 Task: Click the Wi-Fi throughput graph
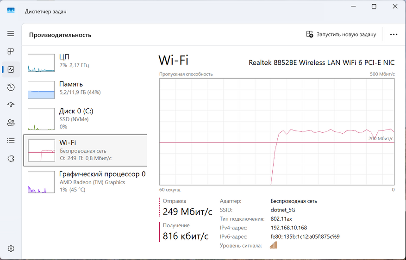277,132
